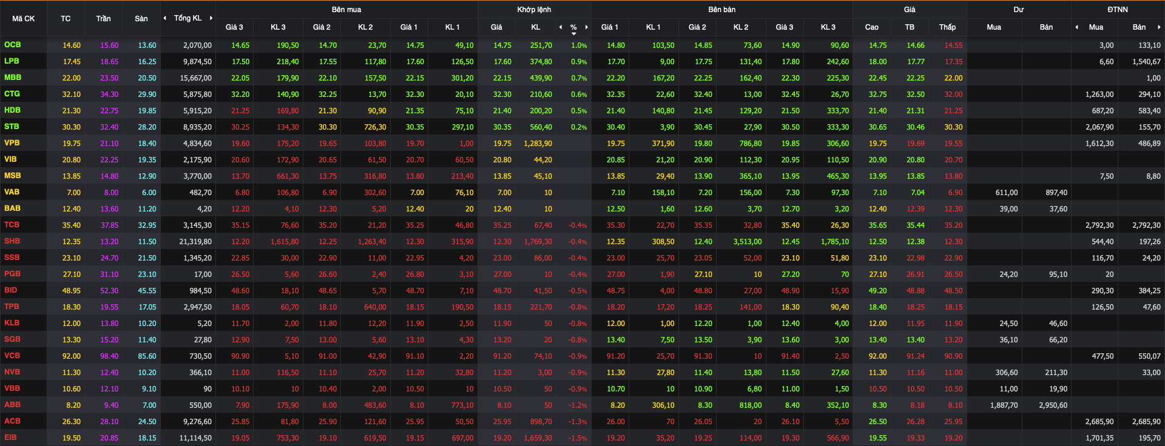
Task: Sort by Trần ceiling price header
Action: click(103, 18)
